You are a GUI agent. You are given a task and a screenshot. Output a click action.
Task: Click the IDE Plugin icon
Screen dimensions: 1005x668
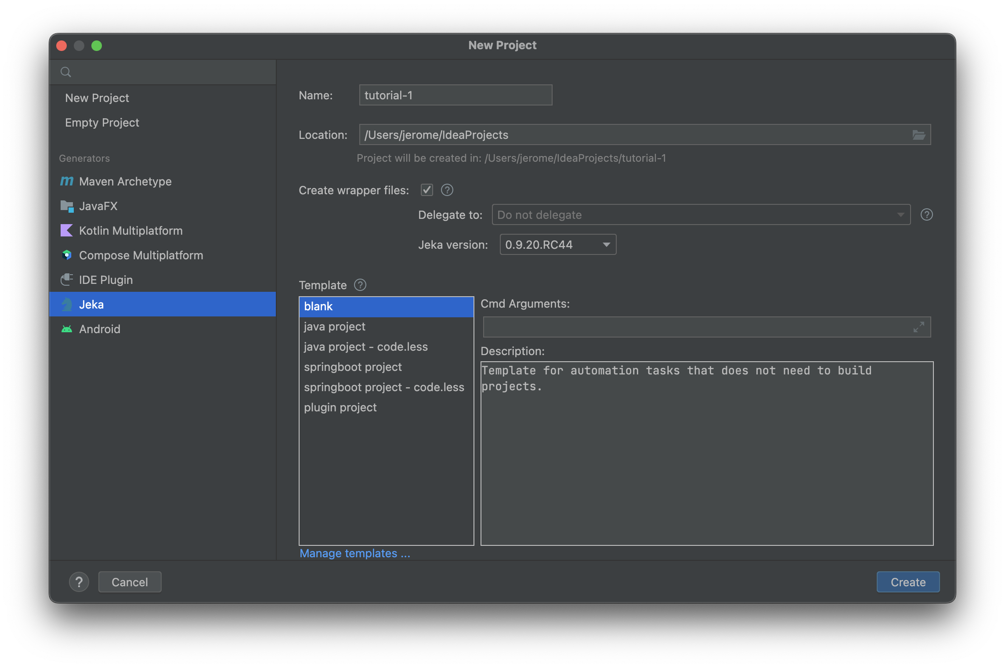pos(67,280)
